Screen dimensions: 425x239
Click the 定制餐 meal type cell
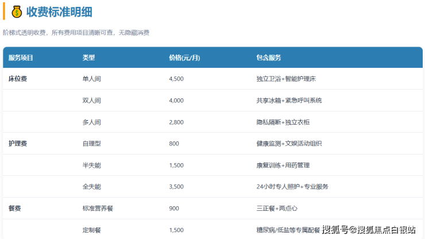coord(92,230)
